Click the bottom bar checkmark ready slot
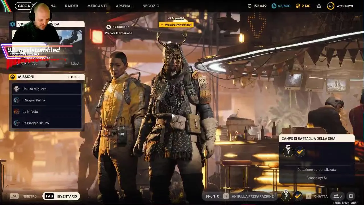 [x=298, y=196]
